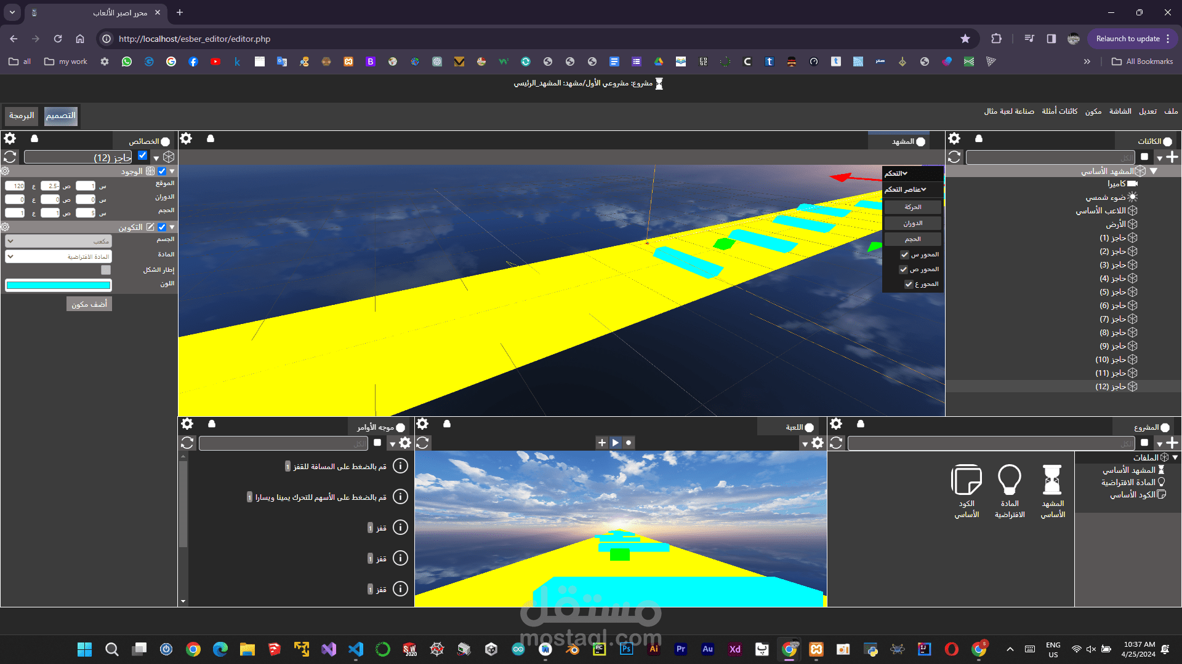This screenshot has height=664, width=1182.
Task: Click the أضف مكون add component button
Action: click(x=89, y=304)
